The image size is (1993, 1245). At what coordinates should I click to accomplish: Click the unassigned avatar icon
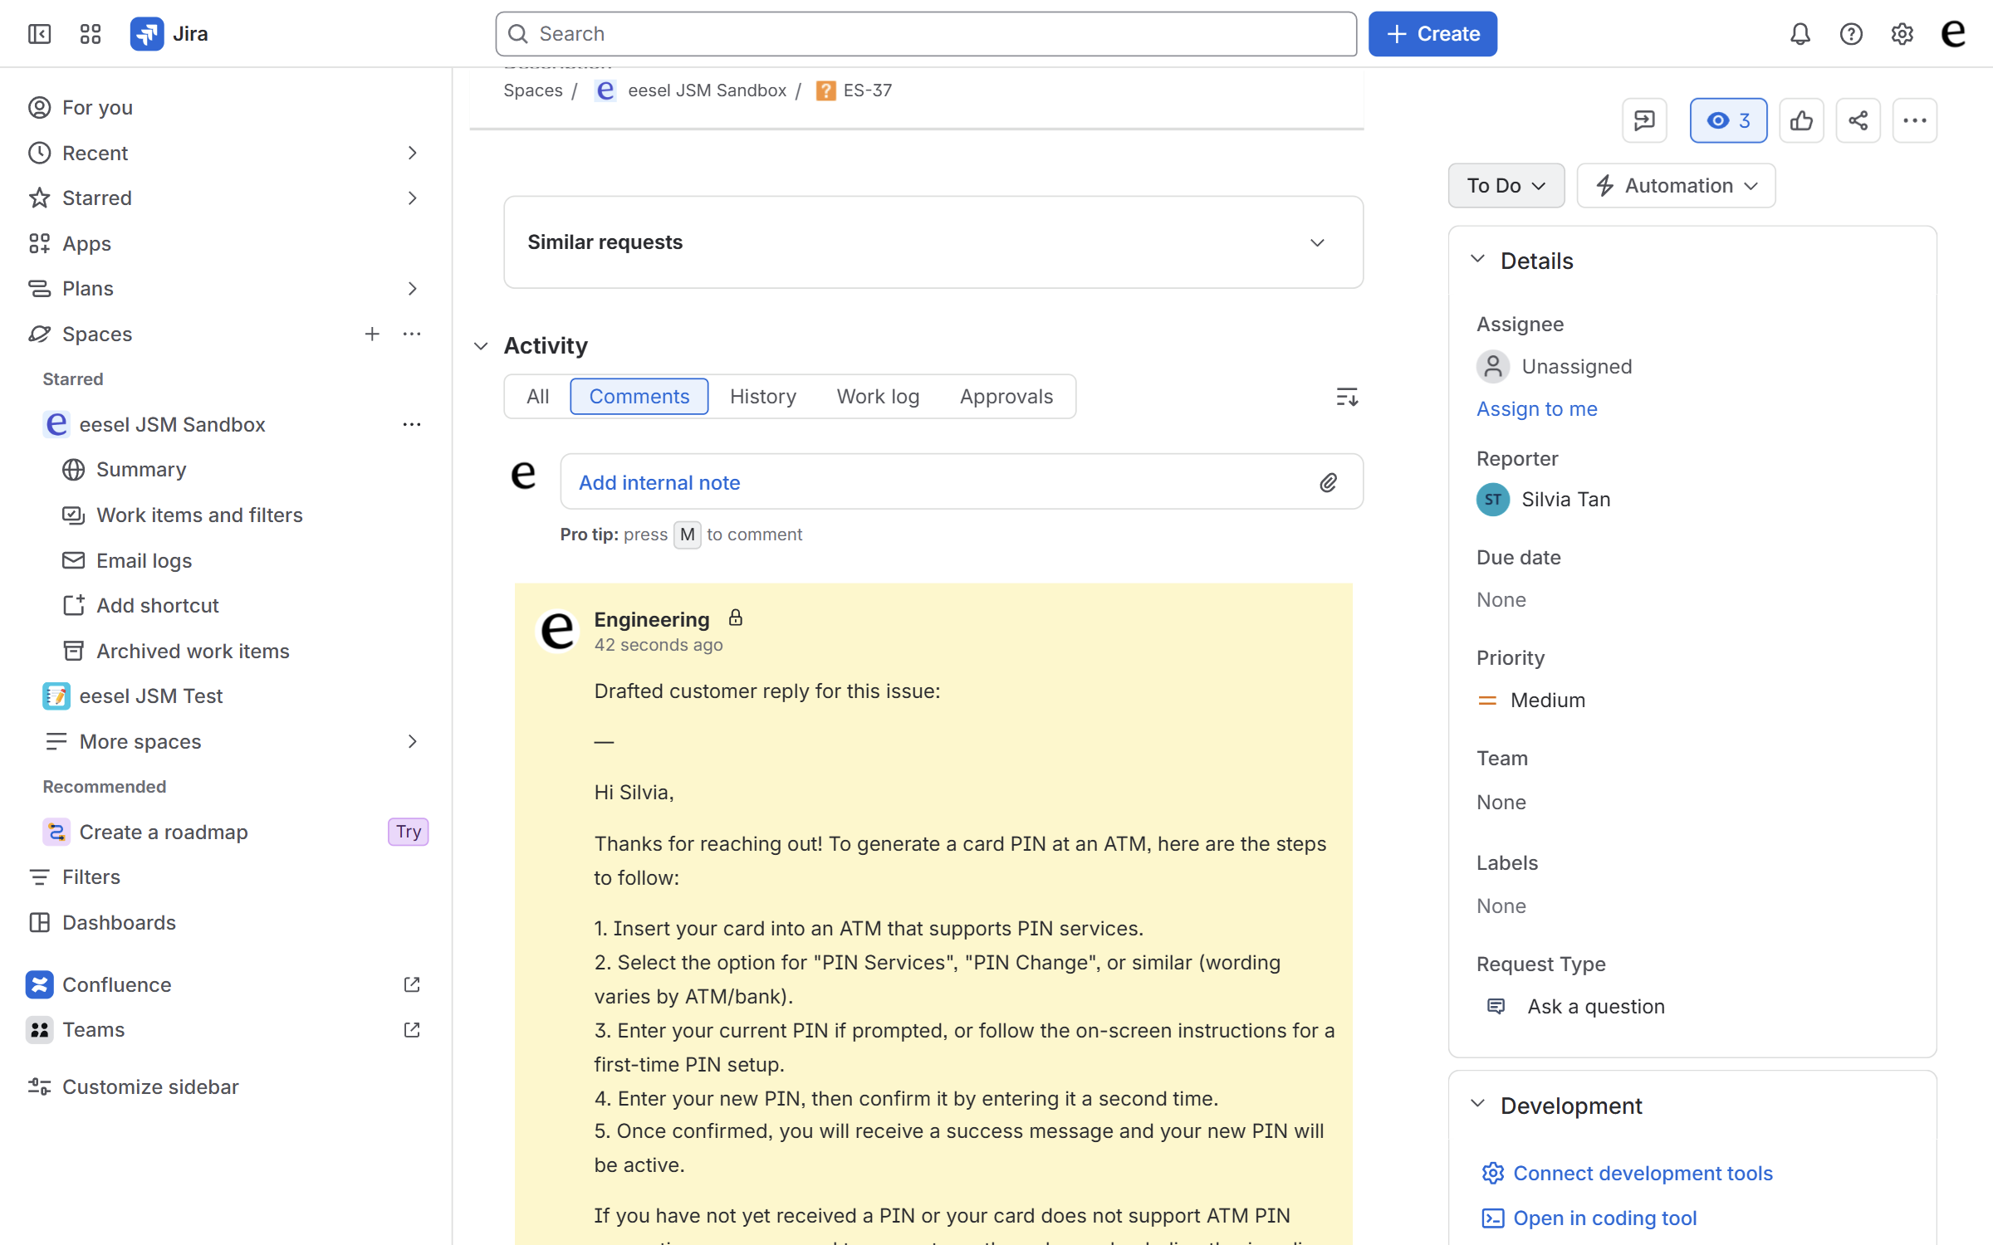click(x=1493, y=367)
